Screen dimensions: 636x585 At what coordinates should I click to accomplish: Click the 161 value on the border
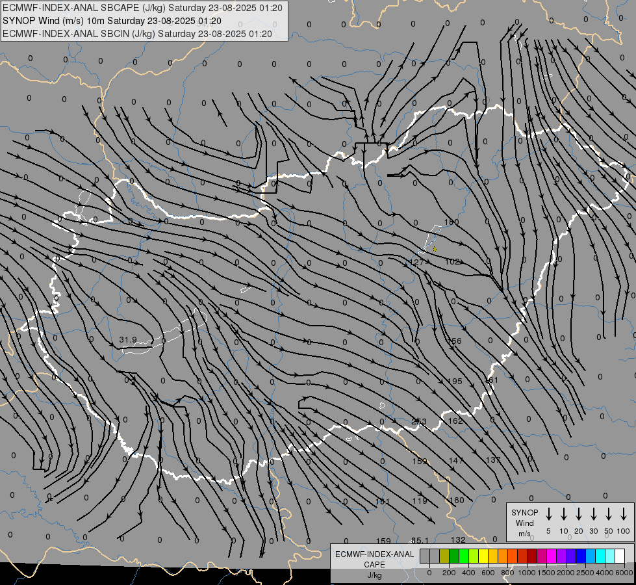[492, 380]
